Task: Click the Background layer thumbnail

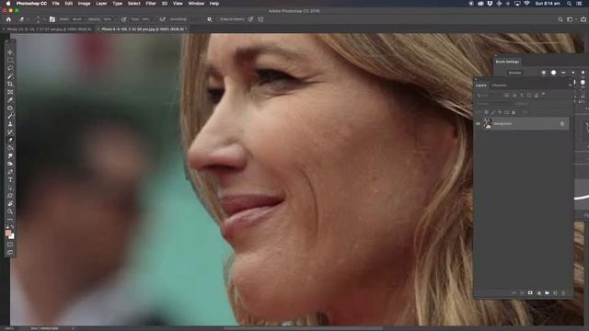Action: pos(488,123)
